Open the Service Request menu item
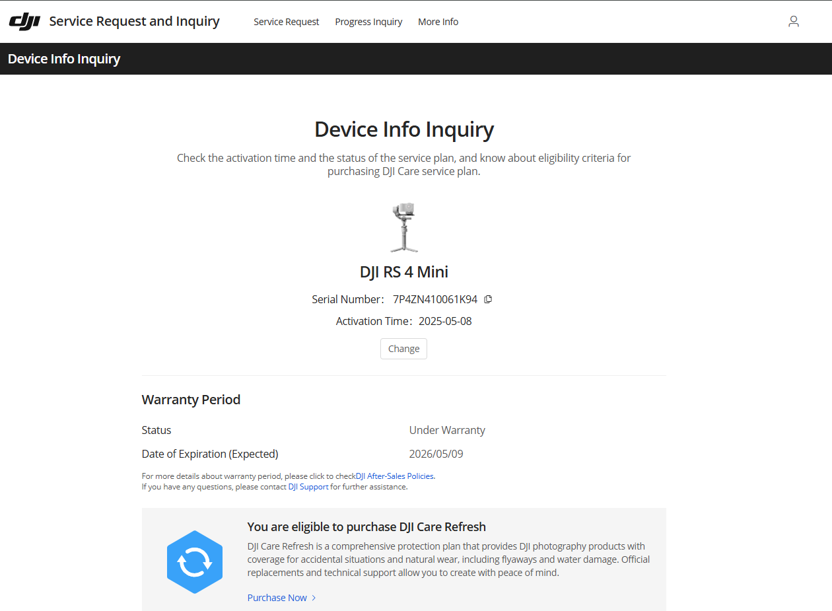Screen dimensions: 832x611 (286, 22)
